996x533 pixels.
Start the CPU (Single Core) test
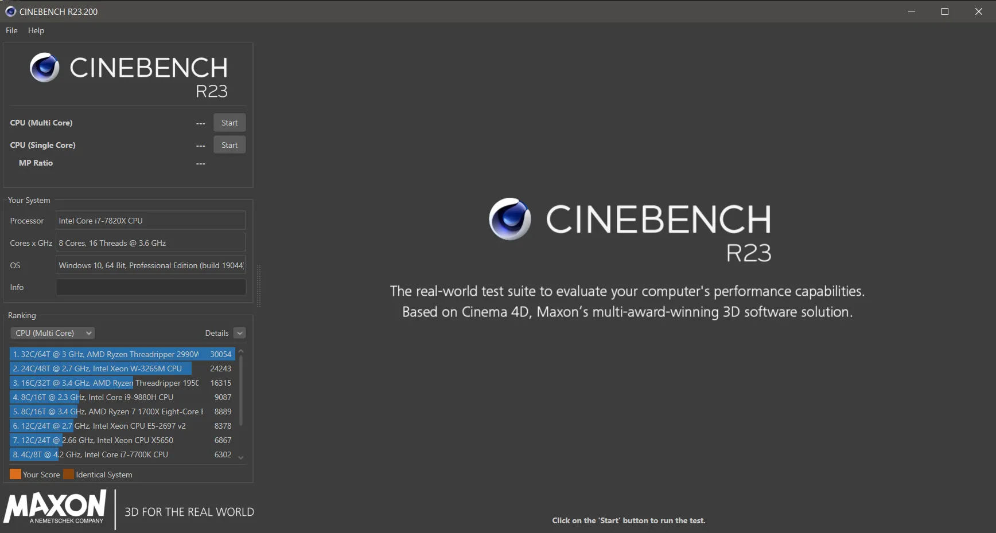pyautogui.click(x=229, y=145)
